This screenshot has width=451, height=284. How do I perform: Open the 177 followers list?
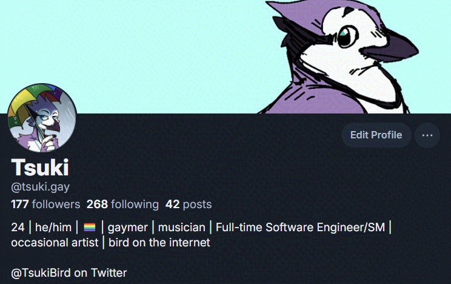(45, 205)
